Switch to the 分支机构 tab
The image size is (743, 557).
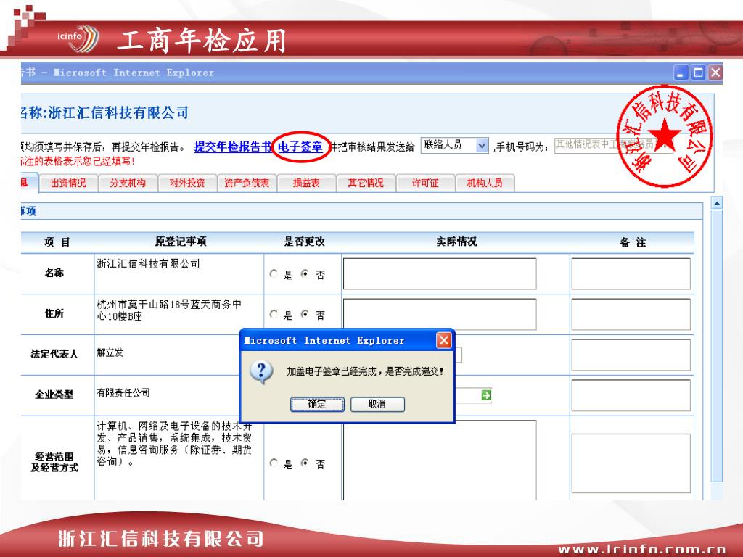tap(128, 183)
